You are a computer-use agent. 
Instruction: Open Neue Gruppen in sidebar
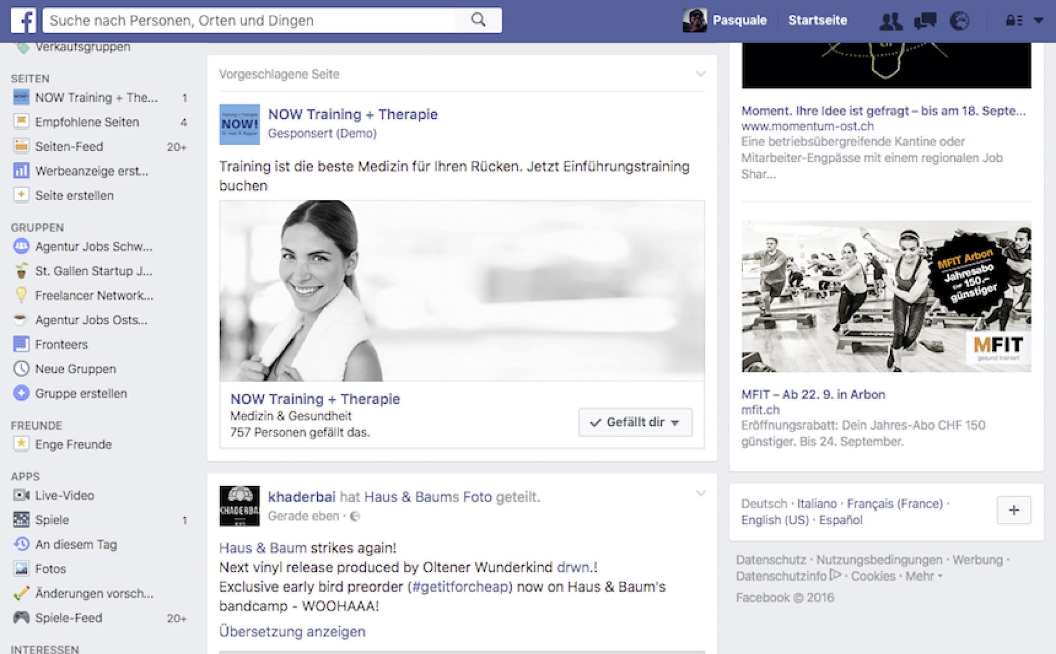76,369
